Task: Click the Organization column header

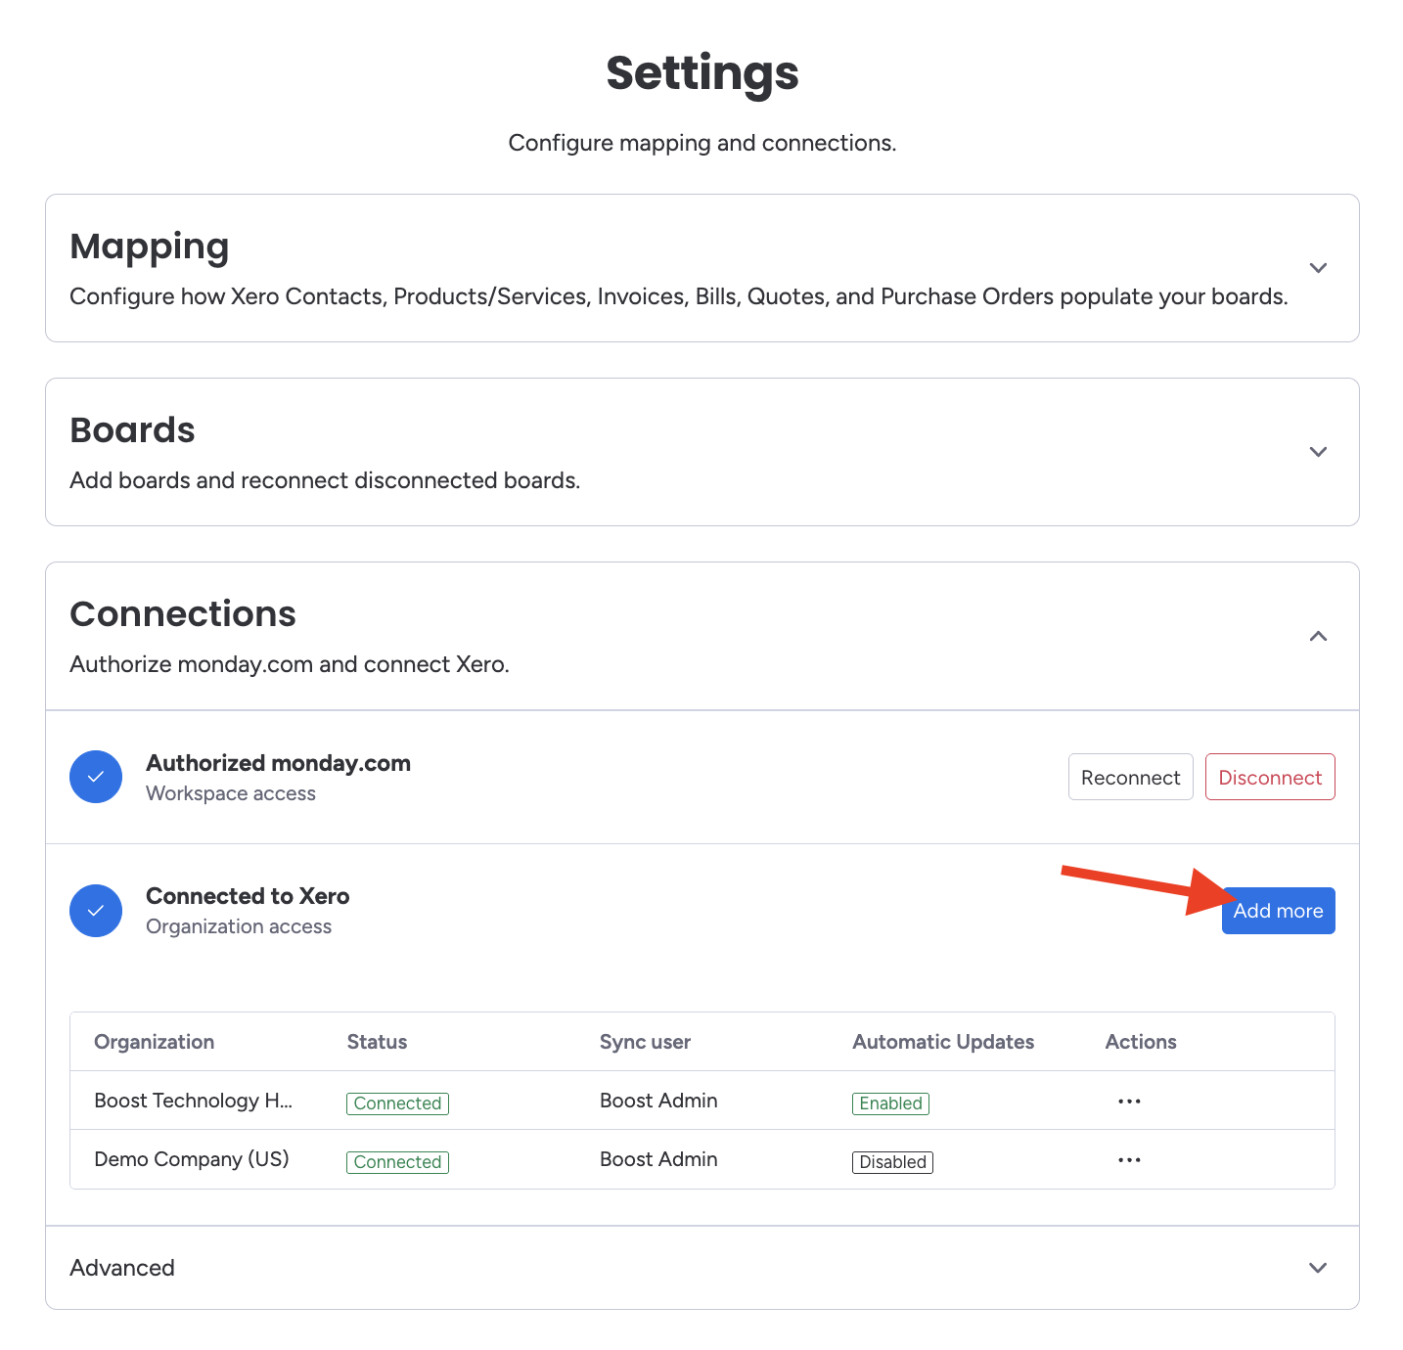Action: pos(154,1042)
